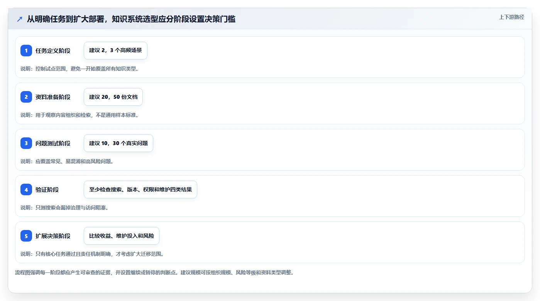Select the 建议 10，30 个真实问题 chip
Image resolution: width=540 pixels, height=301 pixels.
point(118,143)
